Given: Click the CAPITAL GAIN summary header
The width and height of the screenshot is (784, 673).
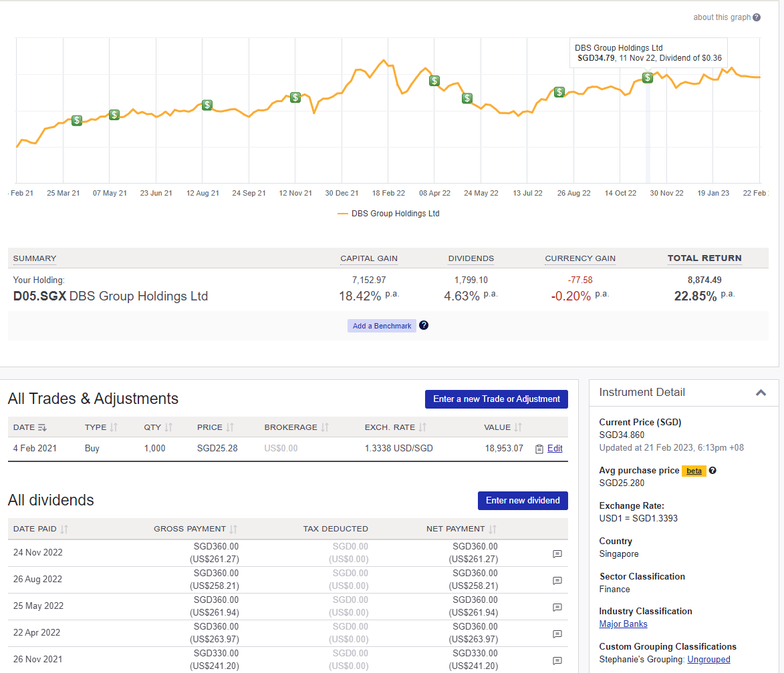Looking at the screenshot, I should click(369, 258).
